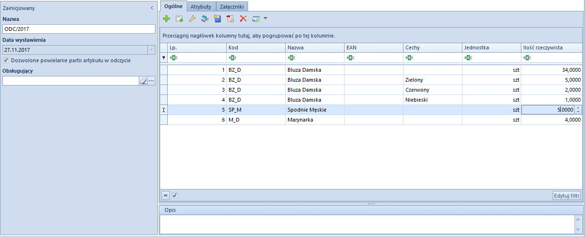The image size is (585, 237).
Task: Click the Edytuj filtr button
Action: coord(567,195)
